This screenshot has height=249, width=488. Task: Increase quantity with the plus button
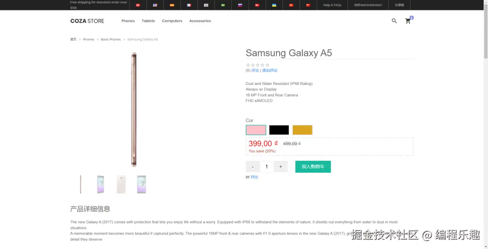click(281, 167)
